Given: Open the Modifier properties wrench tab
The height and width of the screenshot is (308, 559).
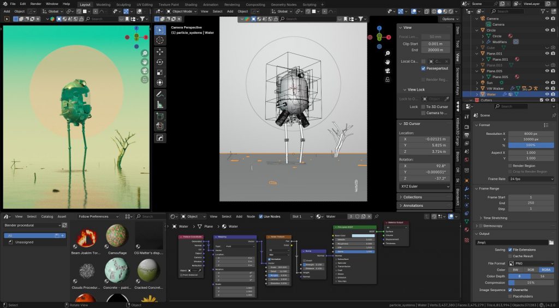Looking at the screenshot, I should coord(467,188).
